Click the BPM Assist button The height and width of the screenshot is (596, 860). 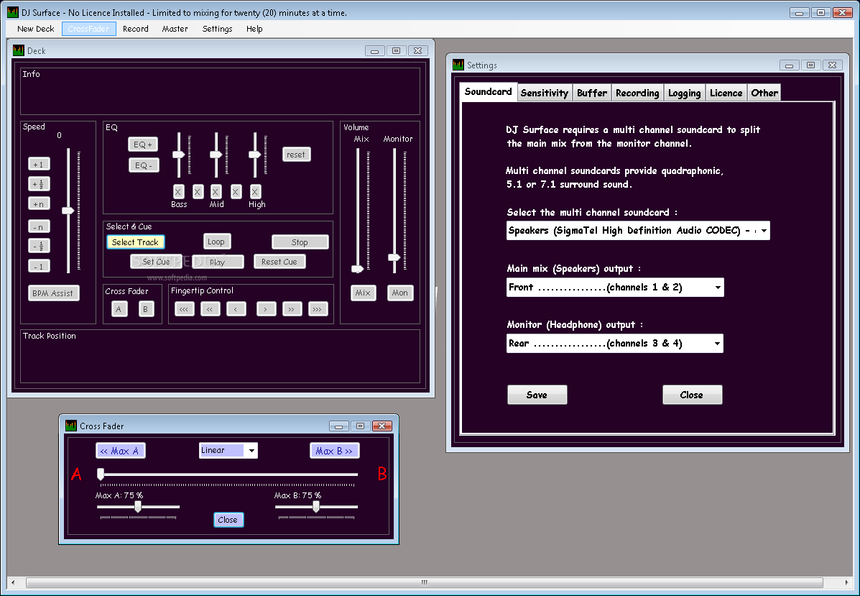pyautogui.click(x=53, y=293)
